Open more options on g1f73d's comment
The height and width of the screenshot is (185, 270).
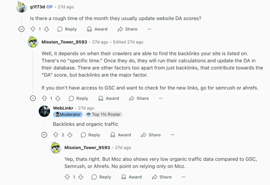point(149,29)
